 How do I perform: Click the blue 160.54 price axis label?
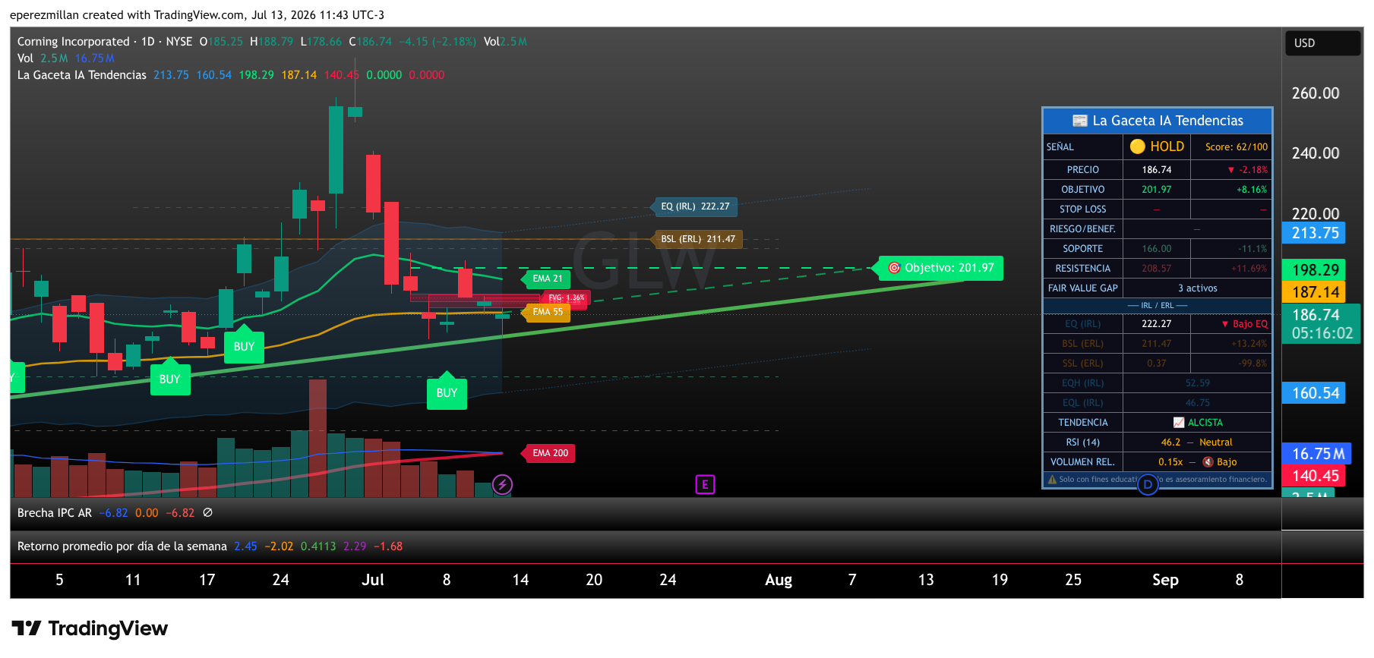1314,393
